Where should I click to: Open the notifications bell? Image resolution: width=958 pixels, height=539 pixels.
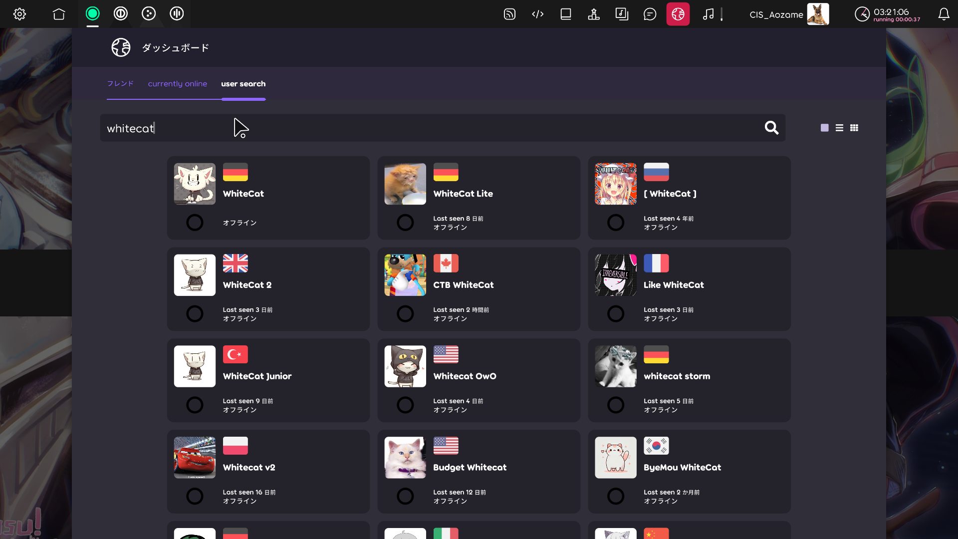(944, 14)
